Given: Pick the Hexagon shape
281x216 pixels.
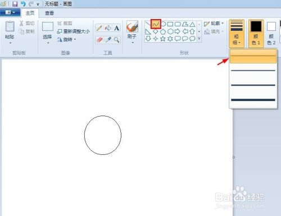Looking at the screenshot, I should coord(170,31).
